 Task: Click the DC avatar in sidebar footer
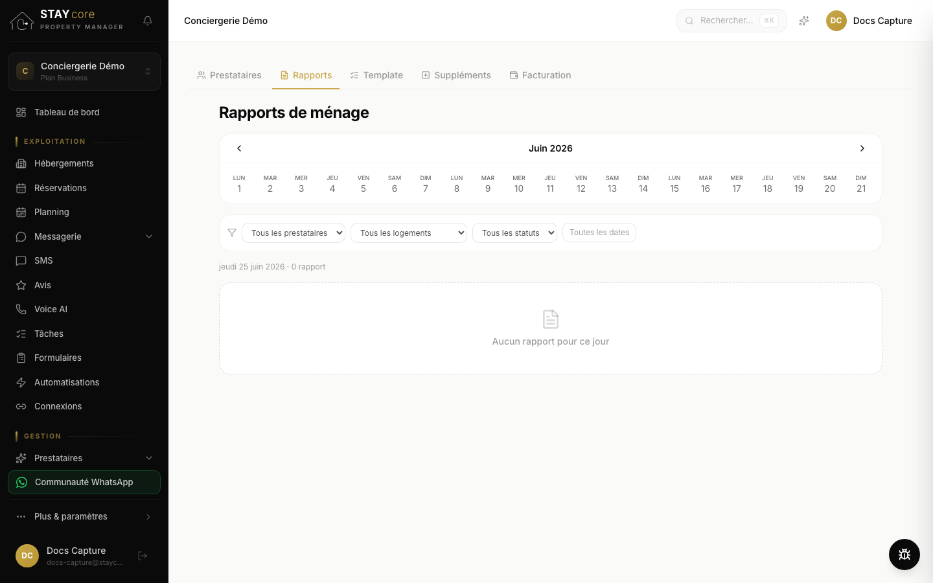[x=27, y=556]
